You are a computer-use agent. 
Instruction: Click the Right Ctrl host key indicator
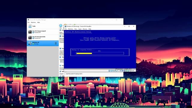click(x=132, y=71)
